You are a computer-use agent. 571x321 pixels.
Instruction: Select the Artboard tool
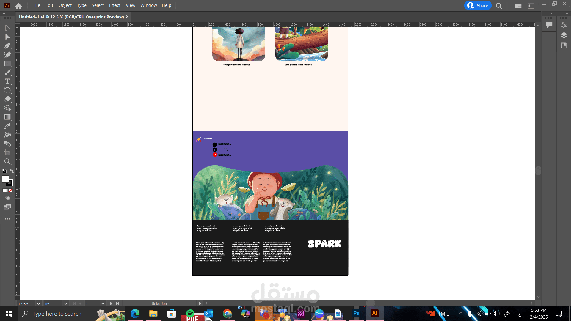(x=7, y=153)
